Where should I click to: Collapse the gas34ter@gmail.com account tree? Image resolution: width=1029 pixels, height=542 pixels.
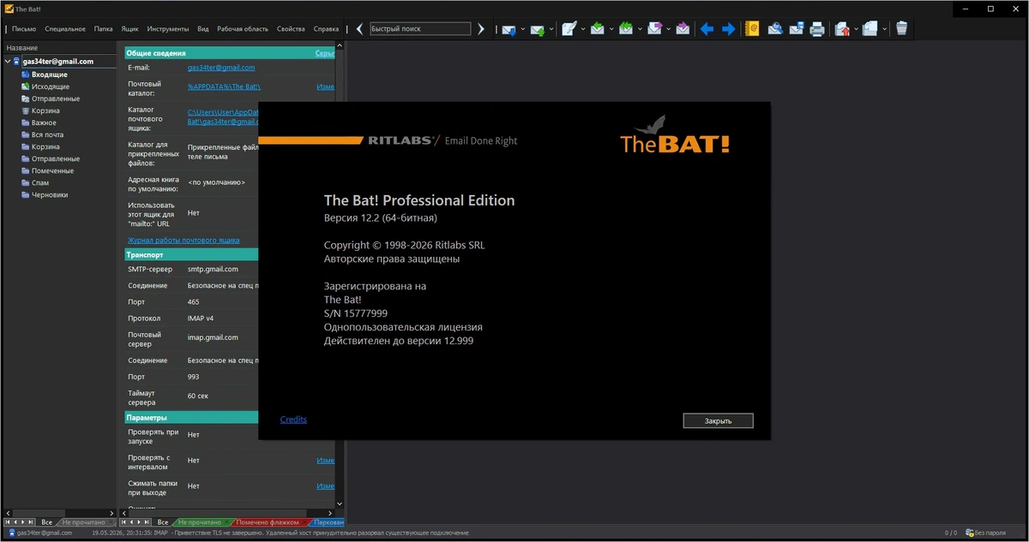tap(7, 61)
